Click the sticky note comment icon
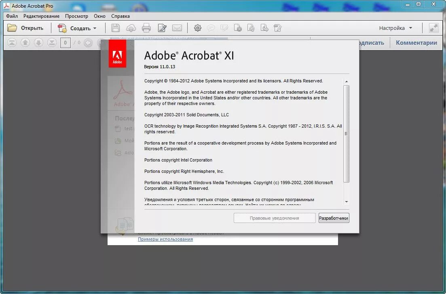Screen dimensions: 446x294 211,28
